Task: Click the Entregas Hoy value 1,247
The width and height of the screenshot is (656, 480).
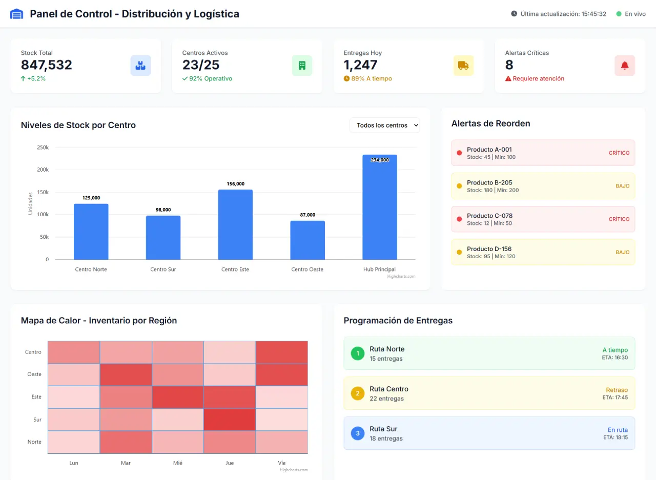Action: pyautogui.click(x=361, y=65)
